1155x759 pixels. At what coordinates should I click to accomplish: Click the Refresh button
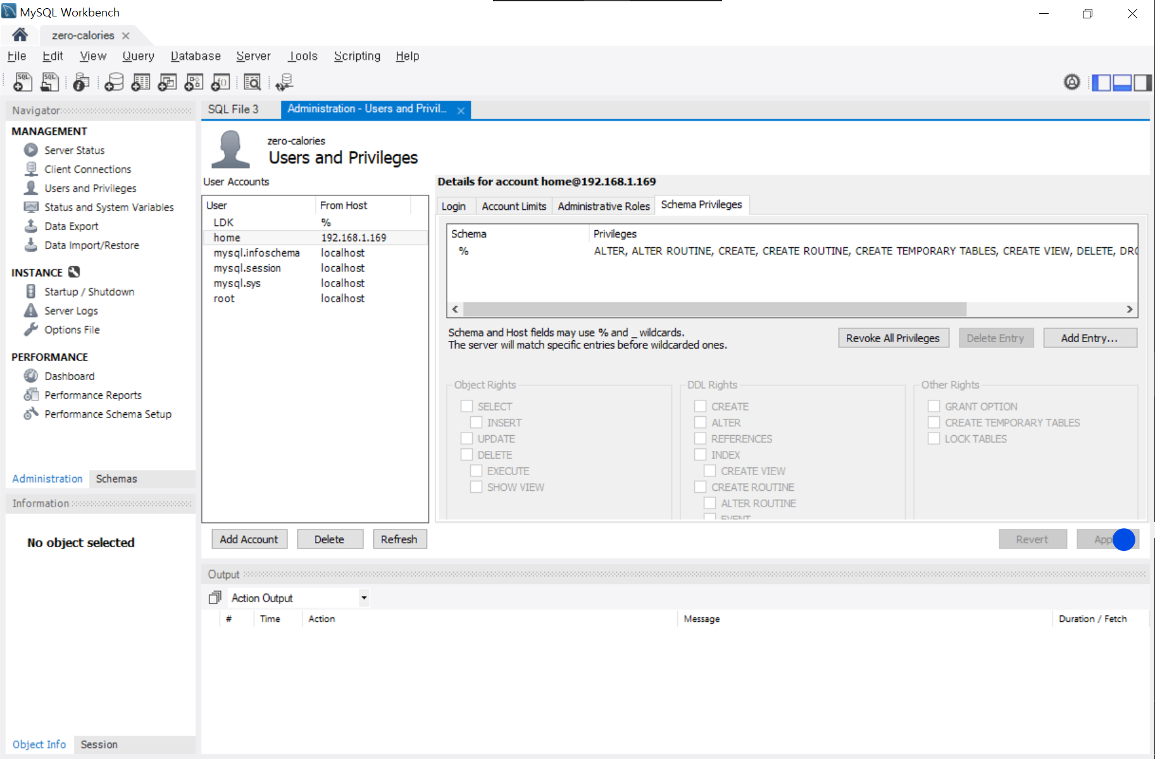point(399,540)
